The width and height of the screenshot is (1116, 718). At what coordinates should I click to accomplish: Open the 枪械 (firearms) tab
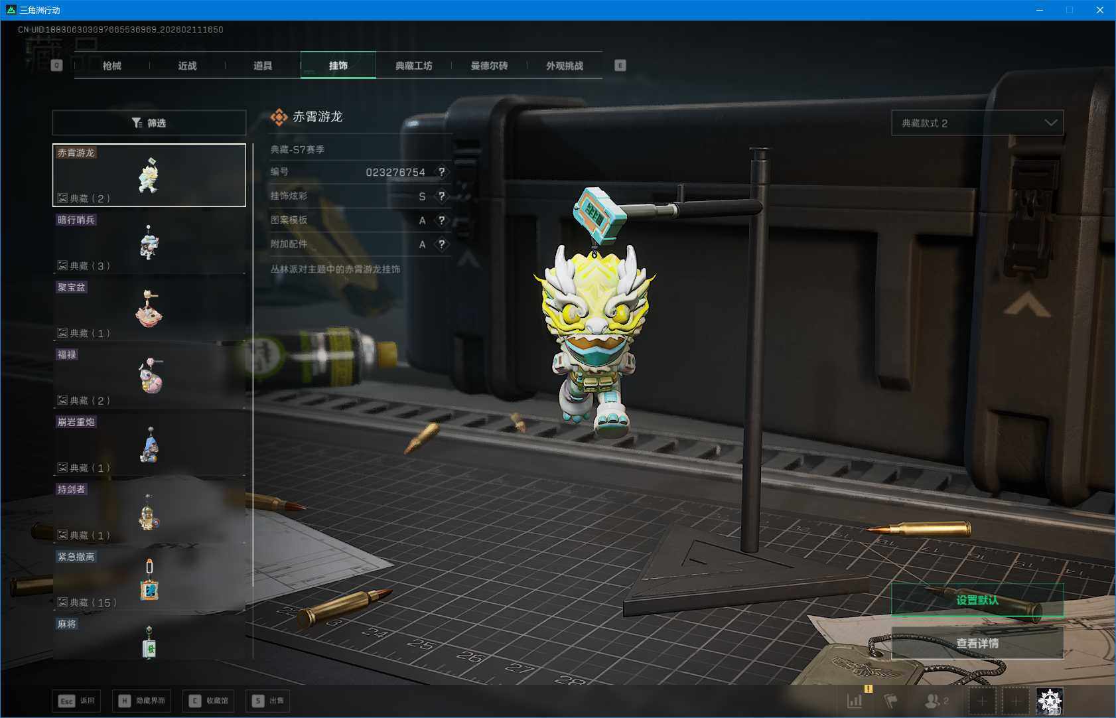(112, 66)
